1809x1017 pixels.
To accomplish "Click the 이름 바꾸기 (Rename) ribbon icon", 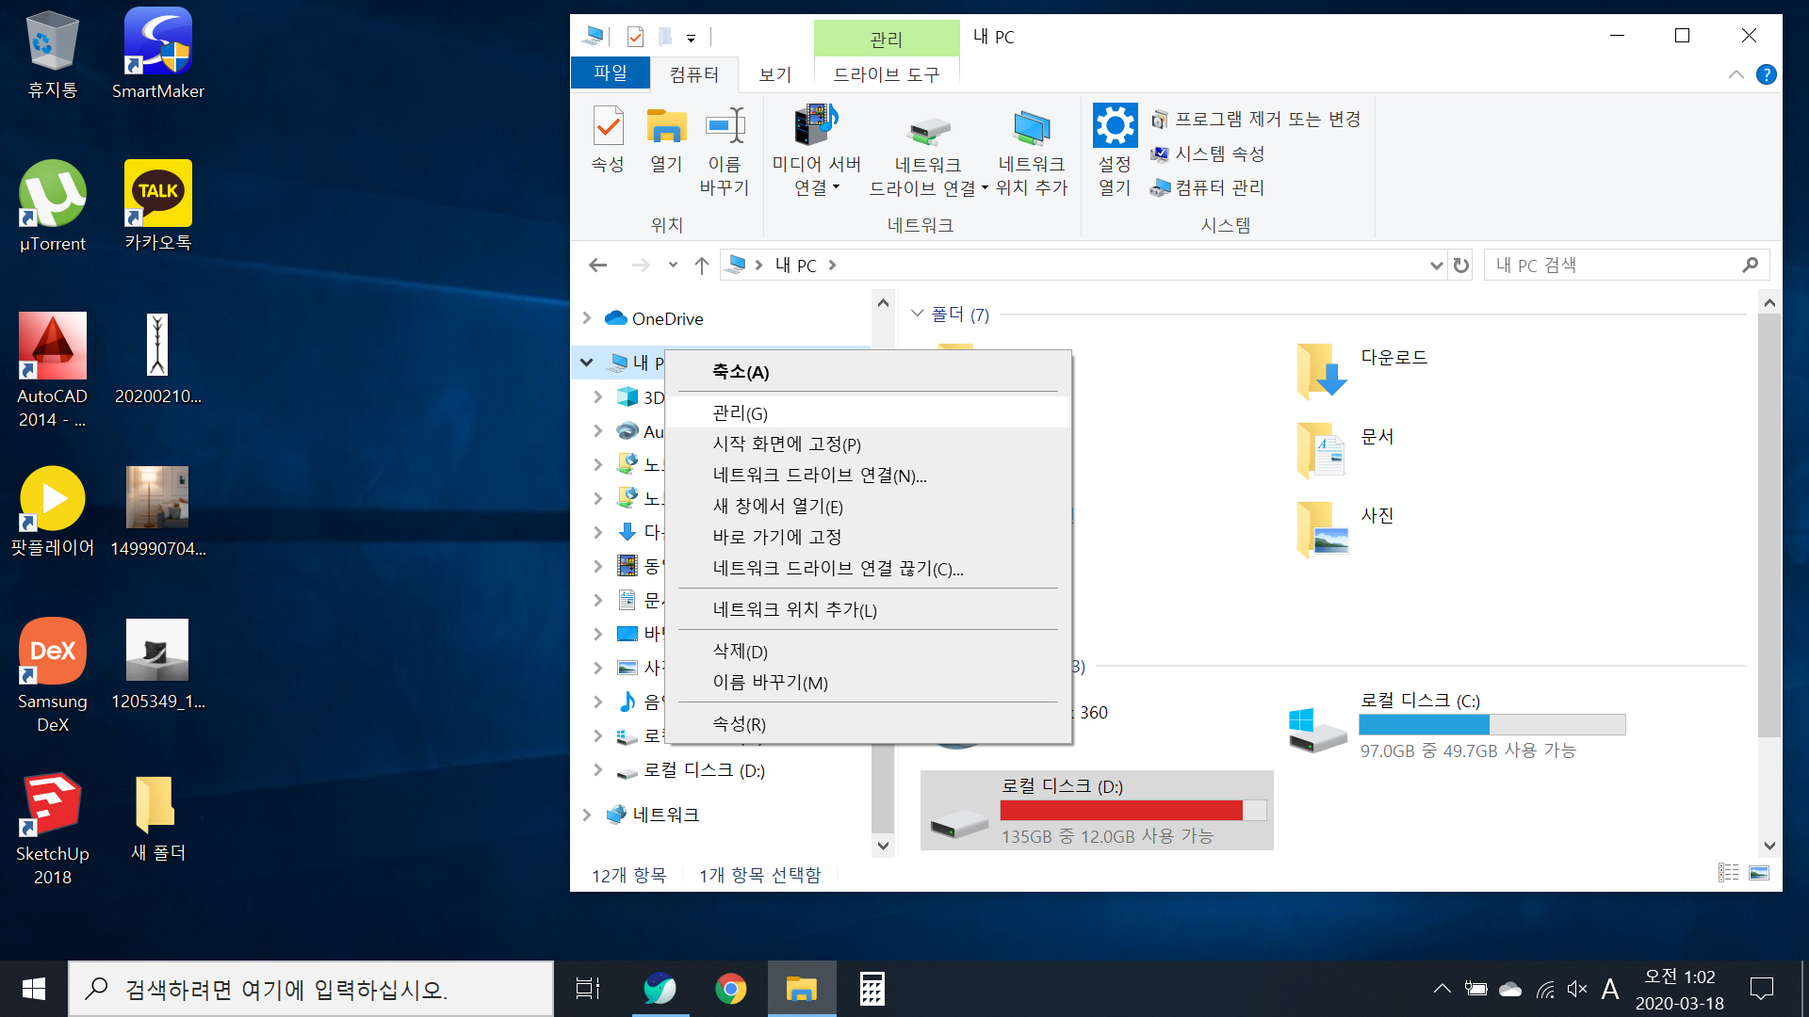I will (725, 153).
